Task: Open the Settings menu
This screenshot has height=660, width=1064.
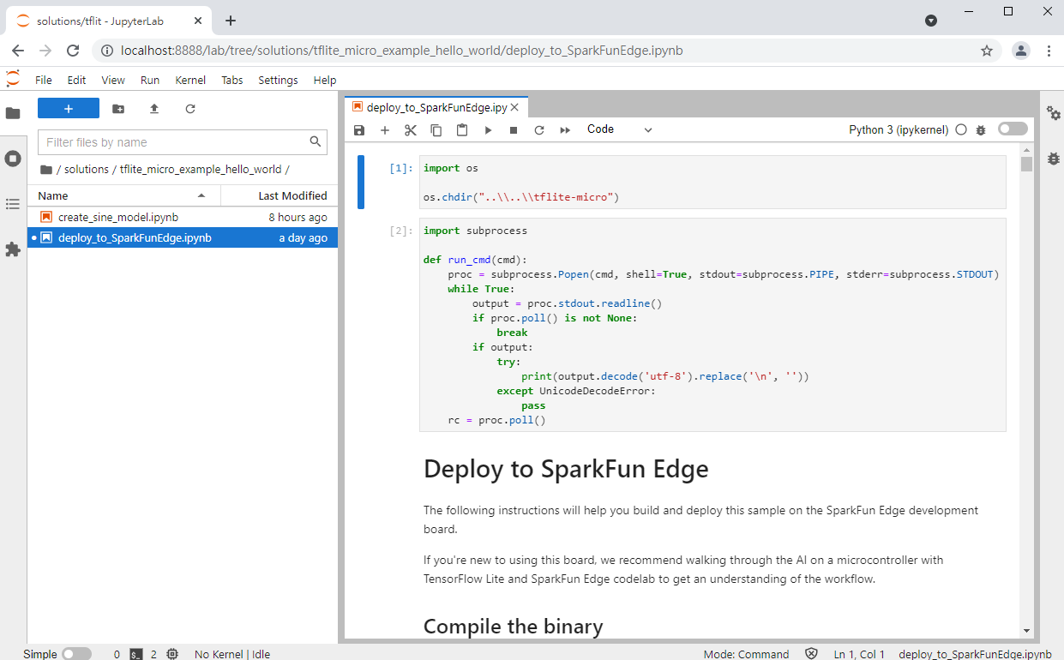Action: [x=279, y=80]
